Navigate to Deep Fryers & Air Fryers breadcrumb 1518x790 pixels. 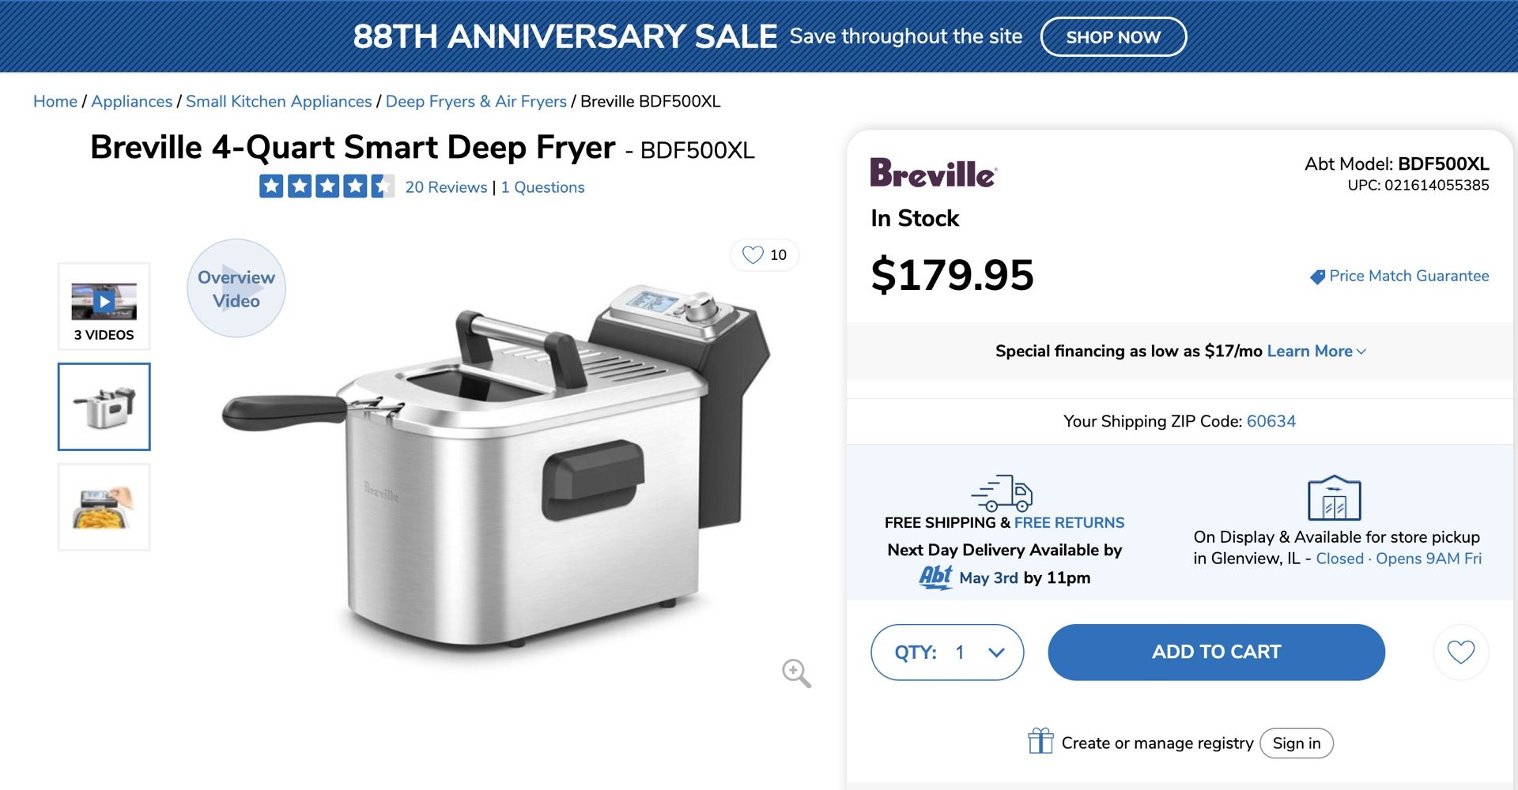pyautogui.click(x=475, y=101)
